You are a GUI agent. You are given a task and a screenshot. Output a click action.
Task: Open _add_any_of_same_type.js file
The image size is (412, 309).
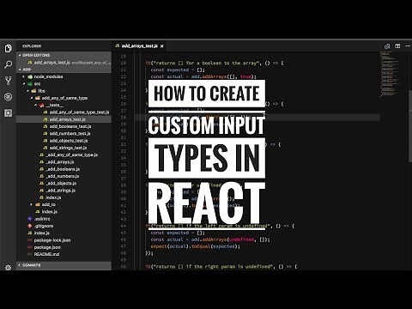click(x=64, y=154)
